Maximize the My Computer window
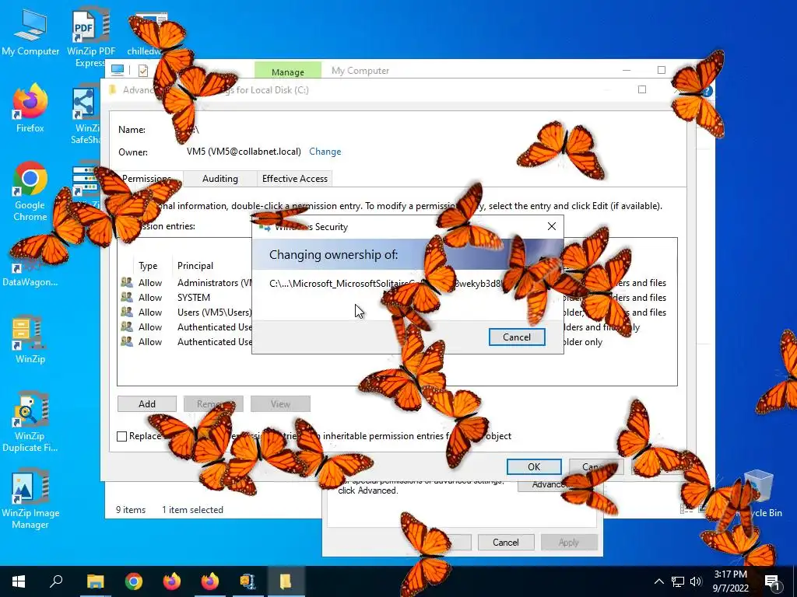 [x=662, y=70]
